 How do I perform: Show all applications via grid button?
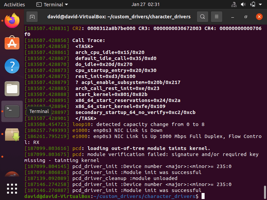[x=12, y=188]
